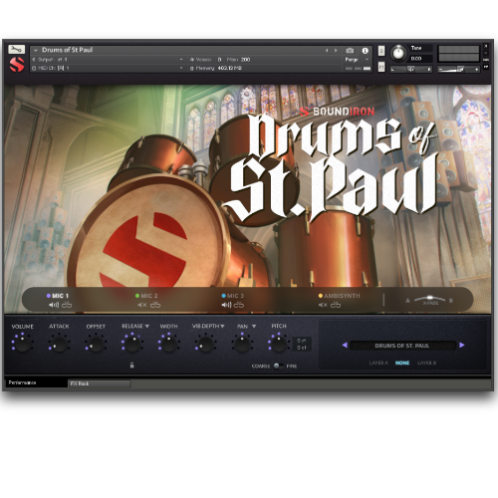Click the Tune knob in header
The image size is (498, 498).
pos(398,53)
